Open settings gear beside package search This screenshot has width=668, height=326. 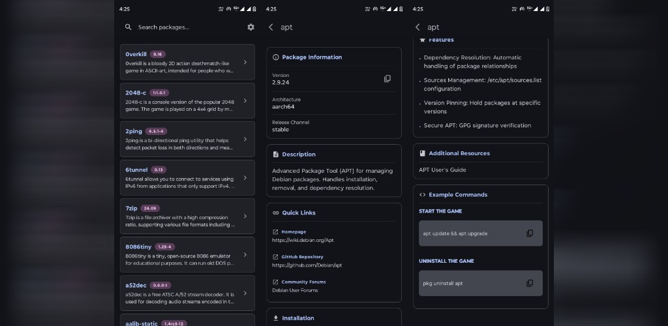(250, 27)
